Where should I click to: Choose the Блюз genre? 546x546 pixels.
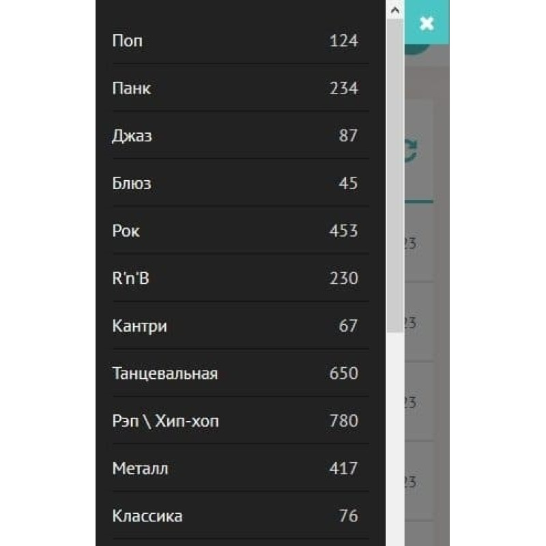131,183
